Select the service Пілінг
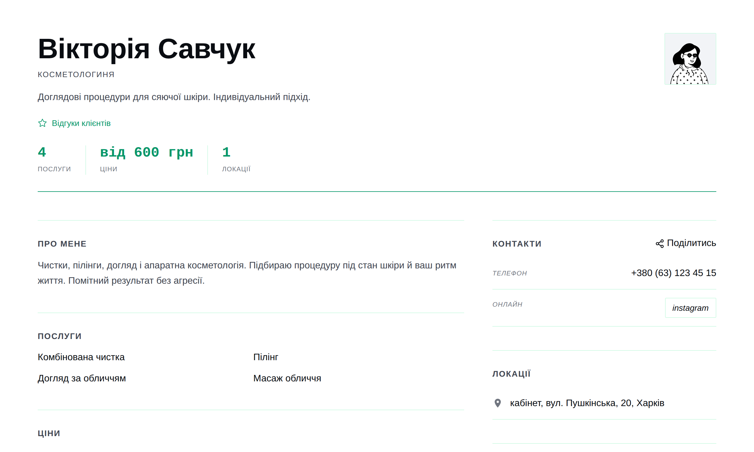Viewport: 754px width, 452px height. pos(266,357)
